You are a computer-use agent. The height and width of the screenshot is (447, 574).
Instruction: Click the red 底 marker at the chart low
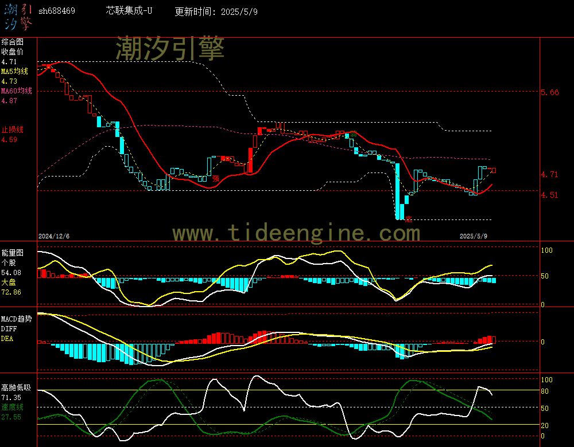tap(409, 219)
